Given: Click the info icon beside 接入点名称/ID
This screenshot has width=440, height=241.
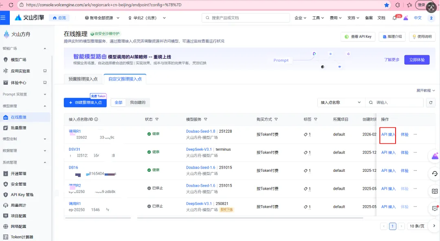Looking at the screenshot, I should click(96, 119).
